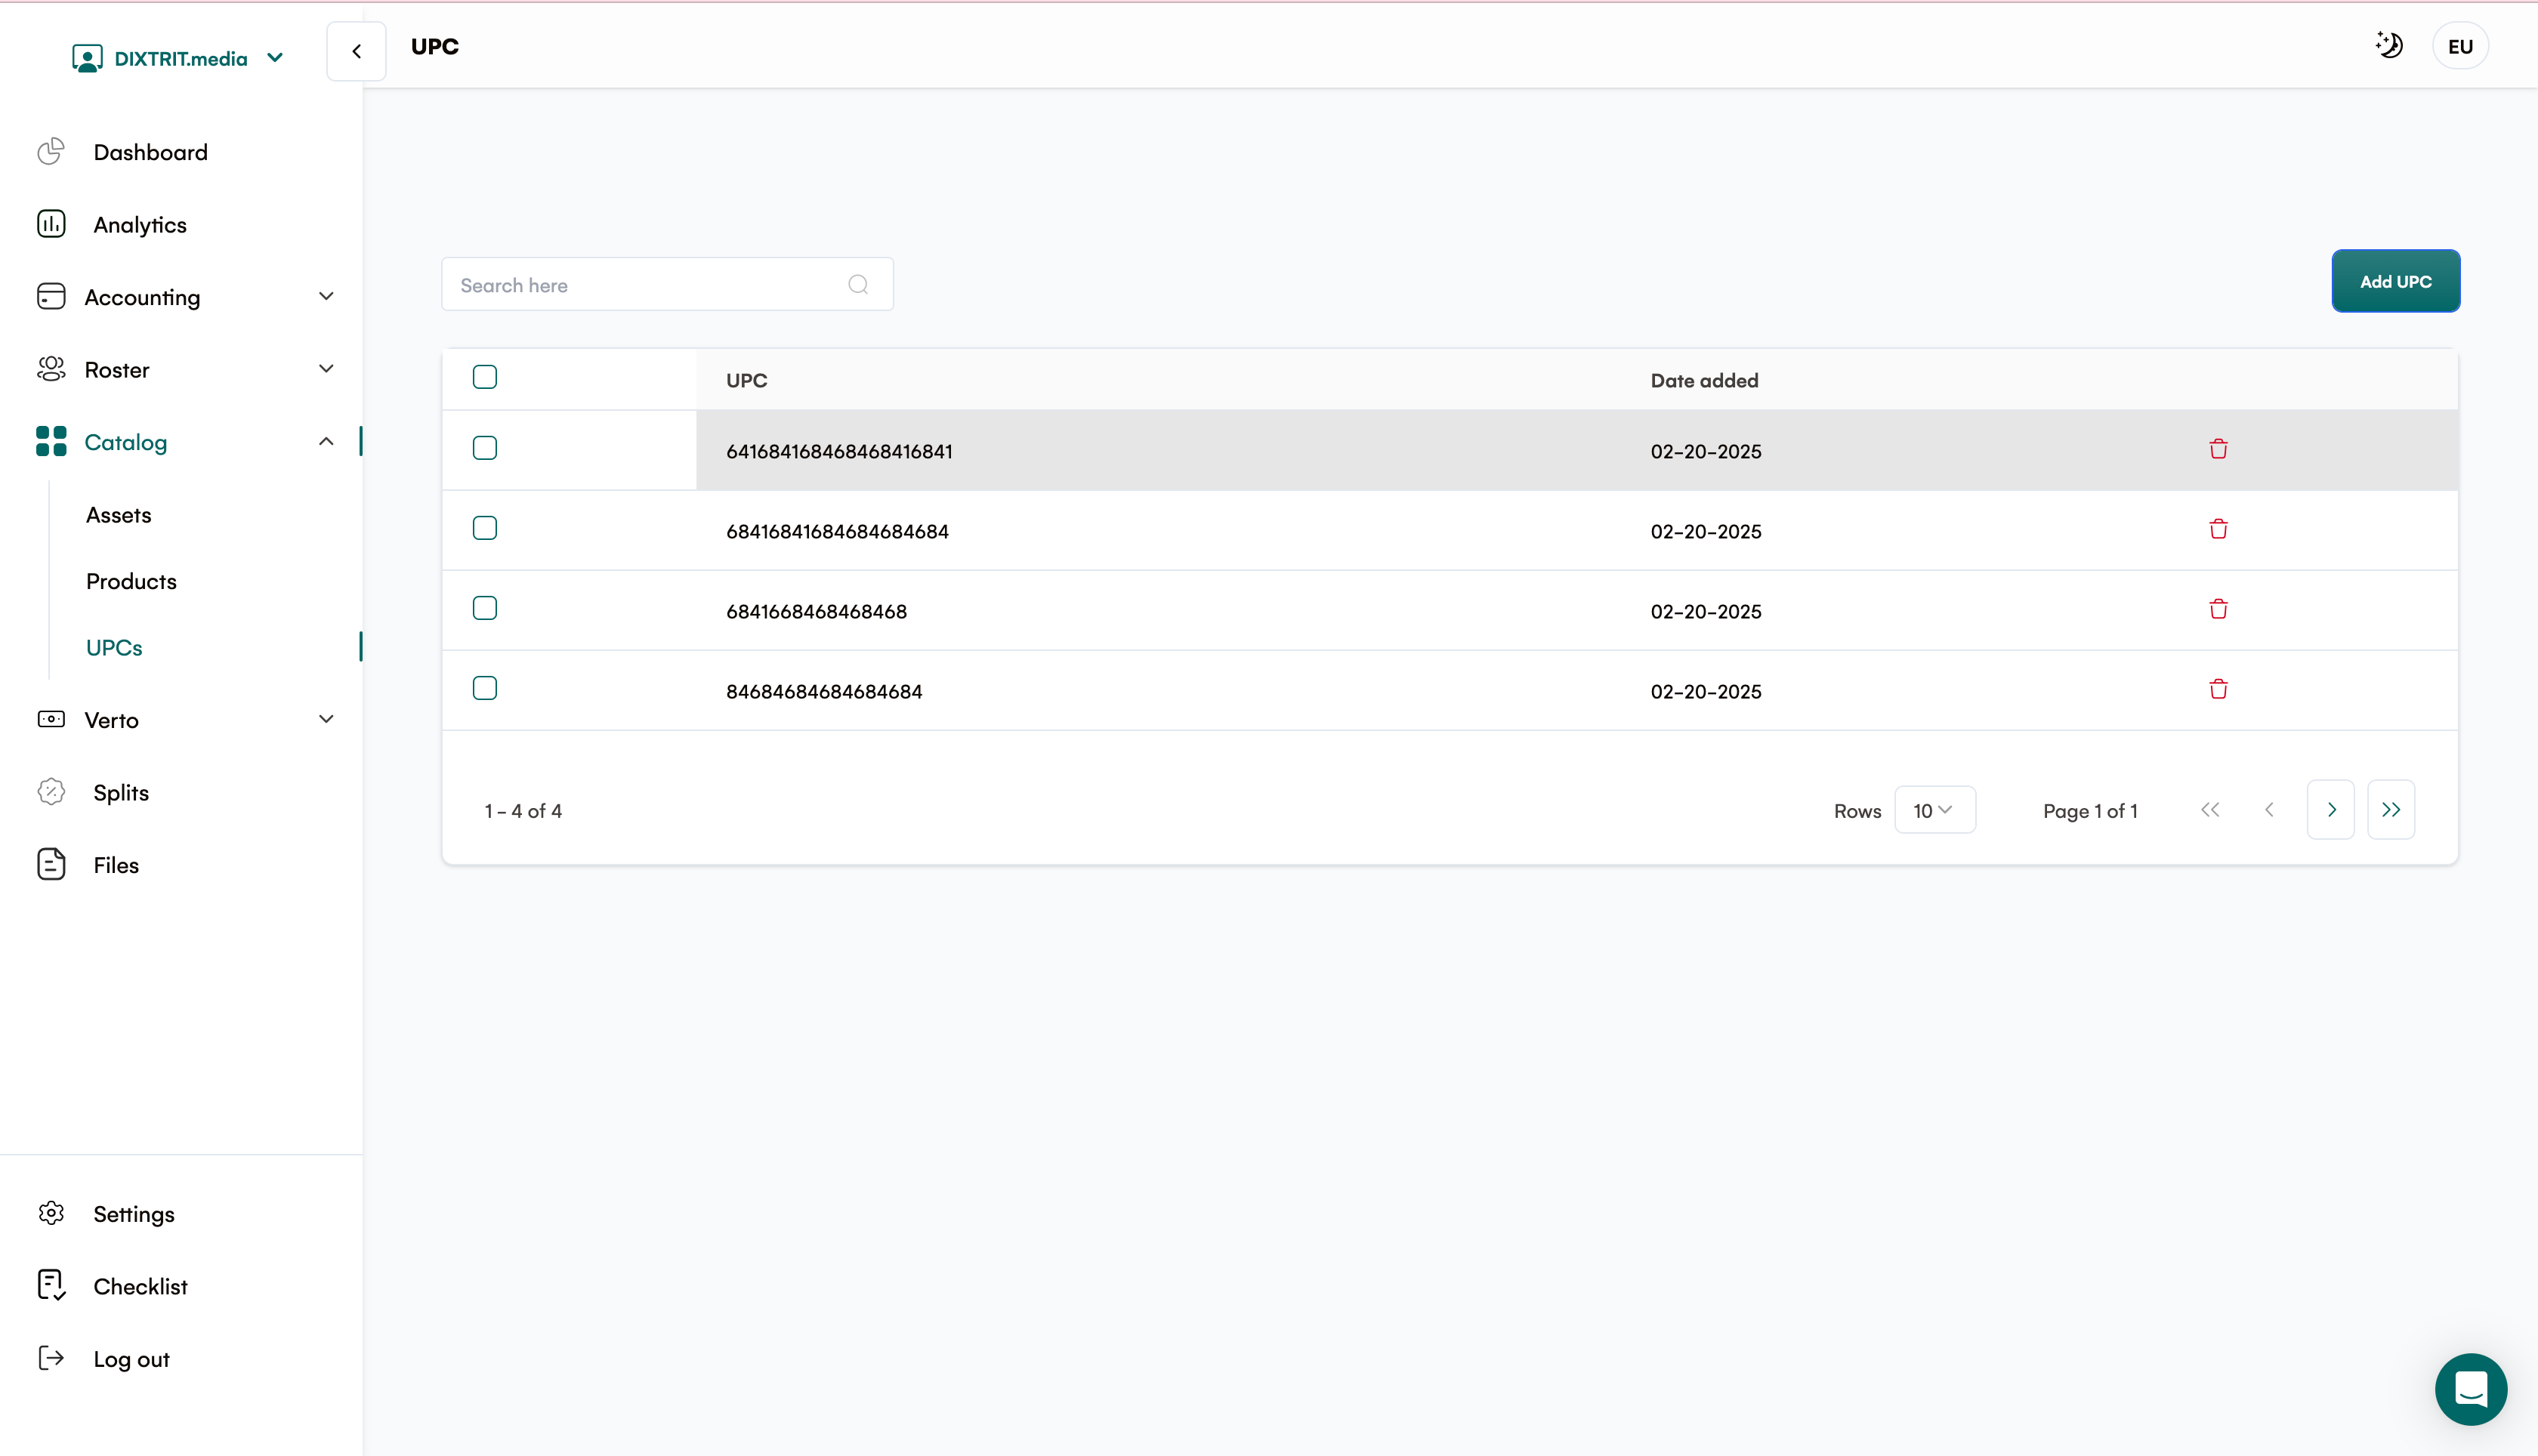Click the Files document icon
The image size is (2538, 1456).
tap(51, 864)
